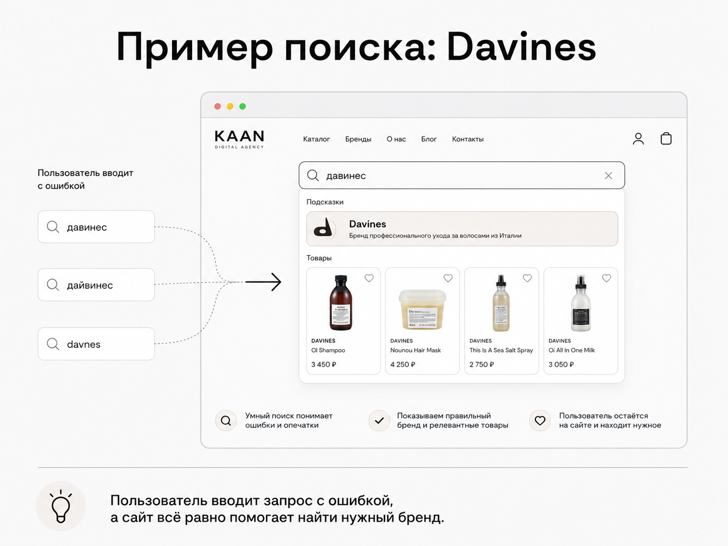Favorite Oi All In One Milk heart
Viewport: 728px width, 546px height.
tap(606, 278)
